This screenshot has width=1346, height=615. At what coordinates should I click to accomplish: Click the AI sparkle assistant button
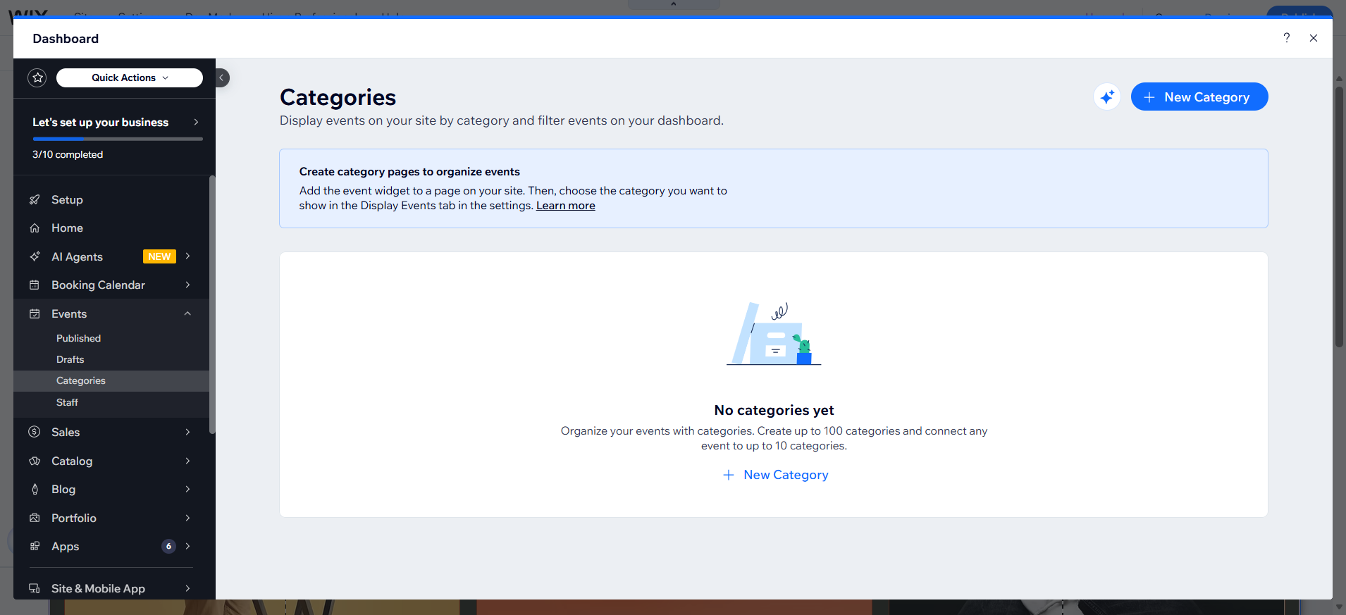(1107, 97)
